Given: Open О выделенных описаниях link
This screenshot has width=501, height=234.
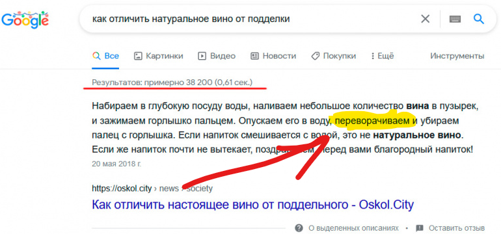Looking at the screenshot, I should point(353,228).
